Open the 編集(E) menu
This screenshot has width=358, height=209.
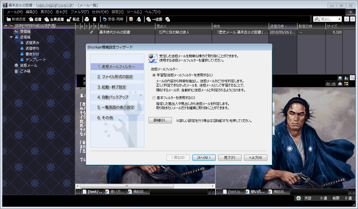32,12
